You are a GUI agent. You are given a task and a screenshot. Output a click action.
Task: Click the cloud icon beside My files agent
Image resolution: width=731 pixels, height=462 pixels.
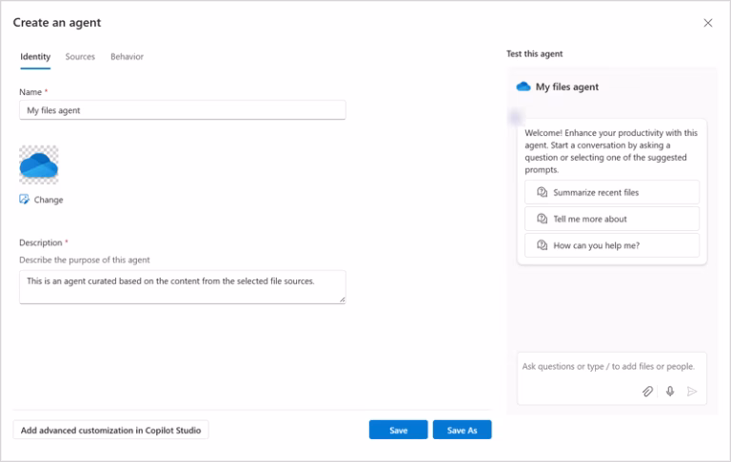click(524, 87)
